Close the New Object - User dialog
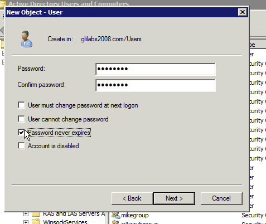Viewport: 266px width, 224px height. tap(243, 12)
